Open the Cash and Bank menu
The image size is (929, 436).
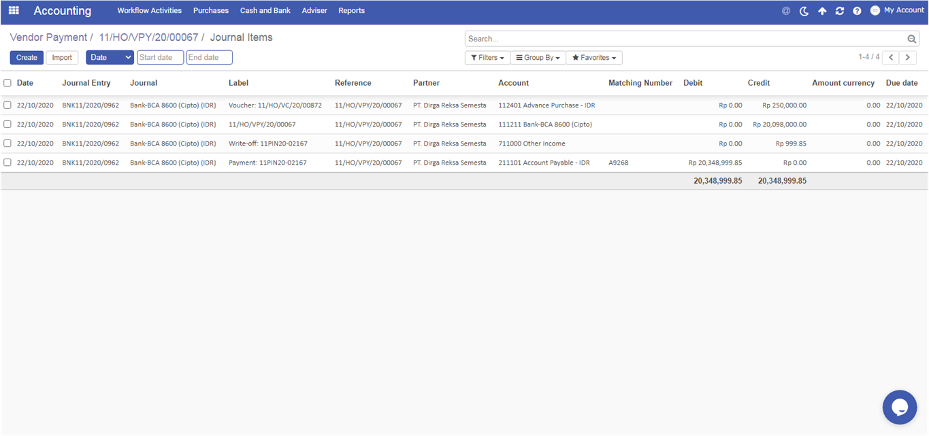[x=265, y=11]
